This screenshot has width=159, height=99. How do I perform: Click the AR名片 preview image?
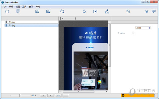[x=86, y=59]
